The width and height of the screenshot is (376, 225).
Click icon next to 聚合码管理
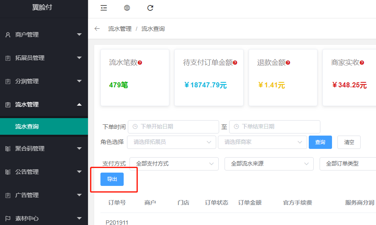(8, 149)
